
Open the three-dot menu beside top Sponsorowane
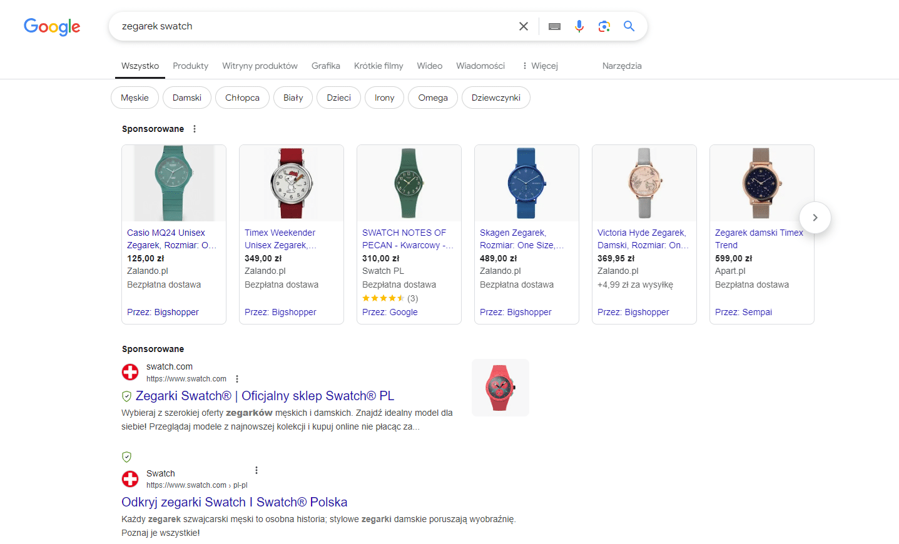click(195, 129)
